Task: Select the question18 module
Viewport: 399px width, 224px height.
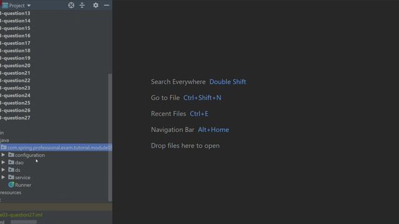Action: click(15, 50)
